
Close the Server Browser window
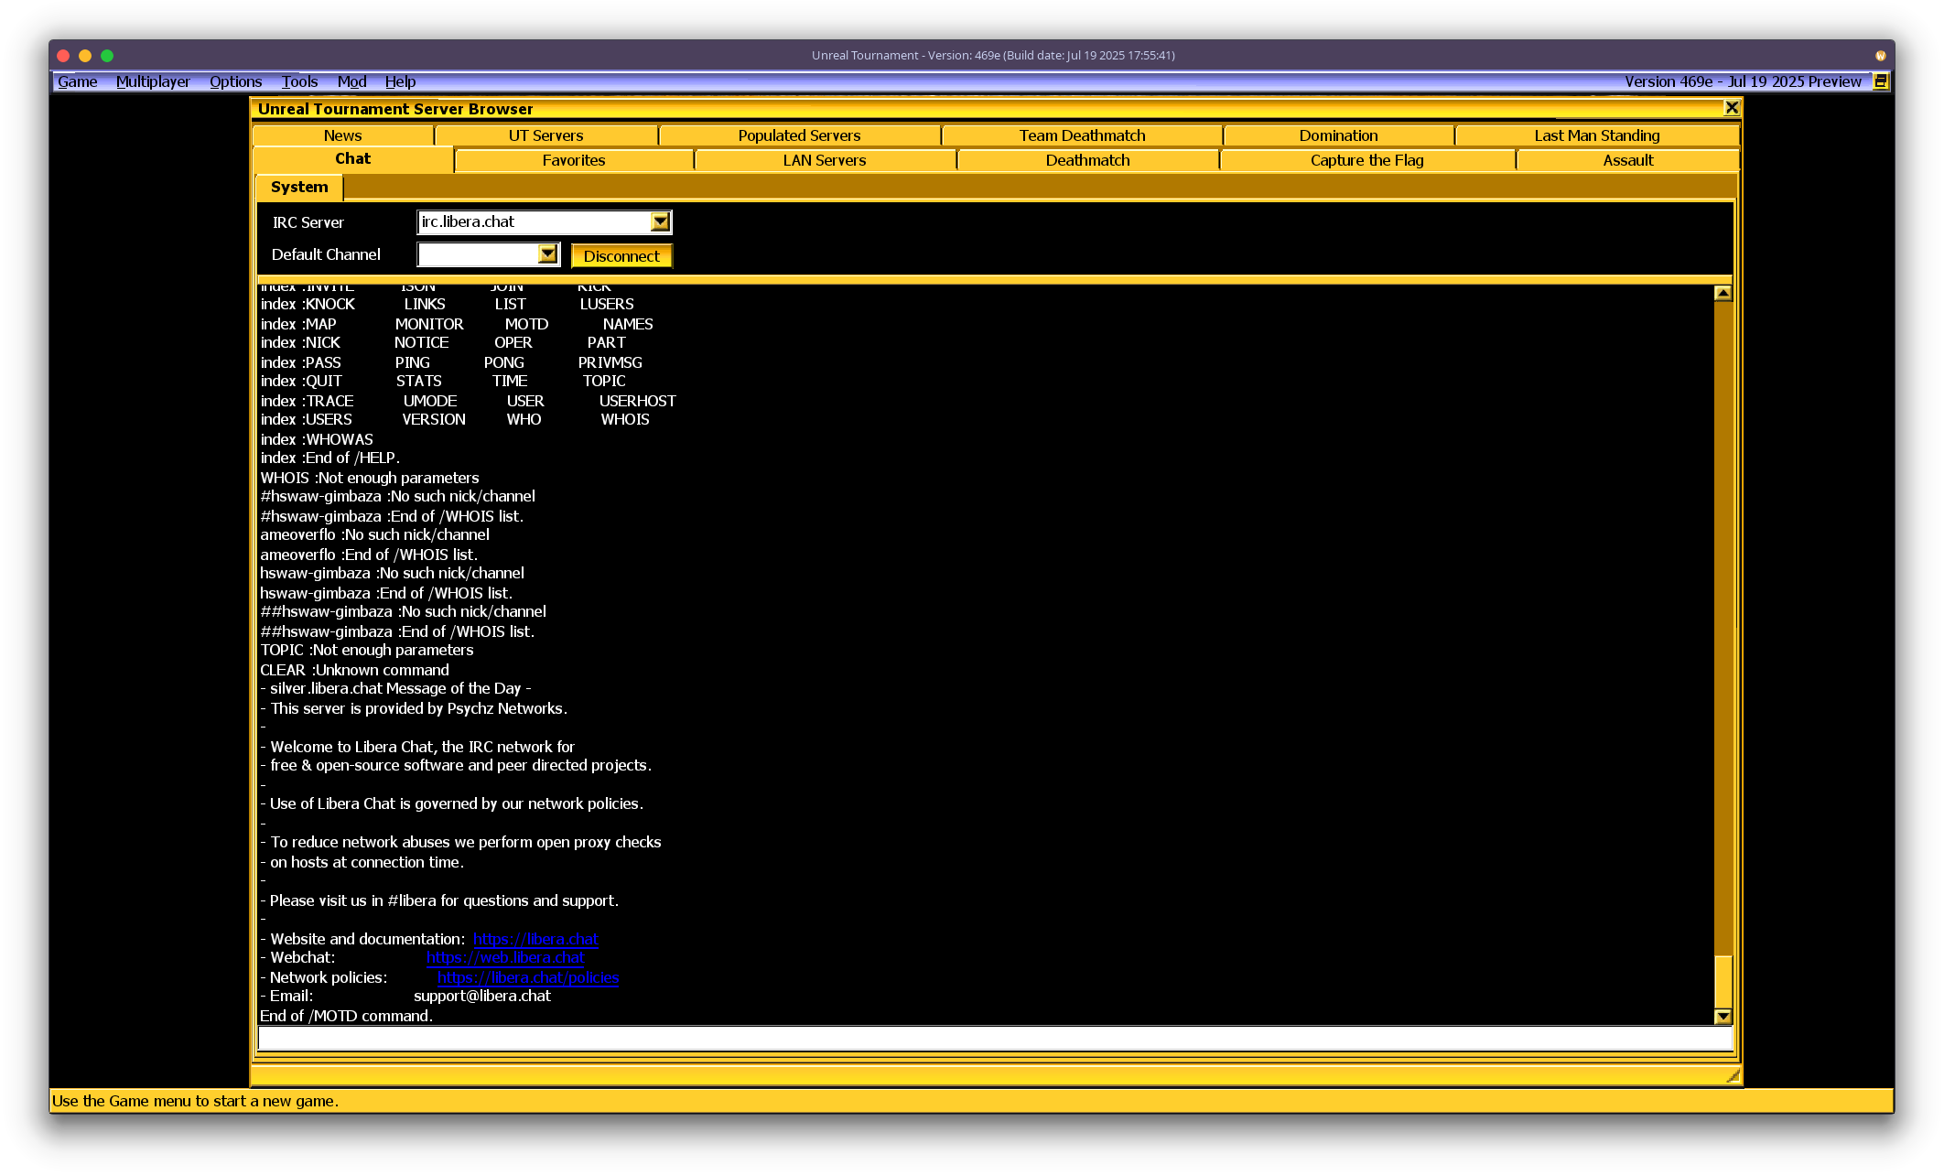1731,108
